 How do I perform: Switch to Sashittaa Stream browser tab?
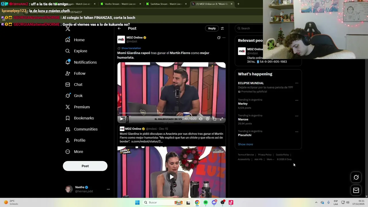[x=166, y=4]
